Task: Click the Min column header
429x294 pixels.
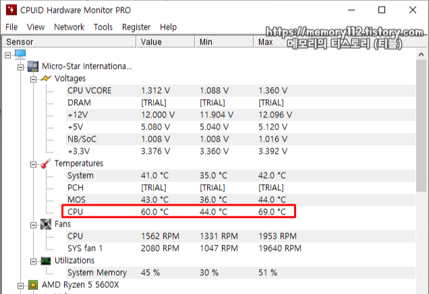Action: click(x=224, y=42)
